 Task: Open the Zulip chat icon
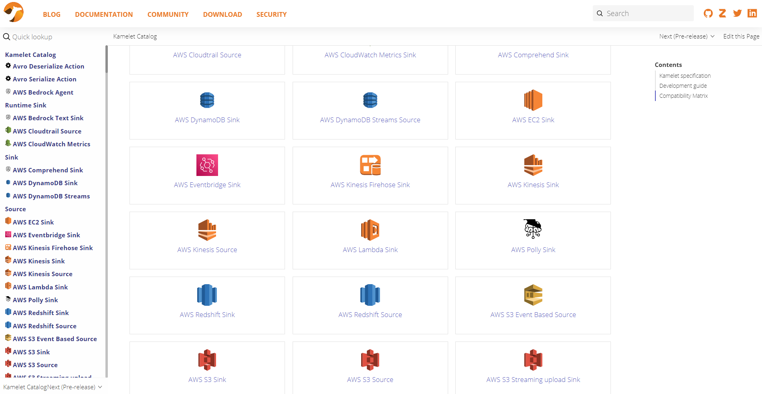coord(722,13)
